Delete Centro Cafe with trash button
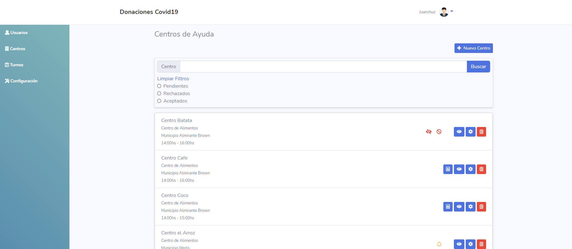Image resolution: width=572 pixels, height=249 pixels. pos(481,169)
